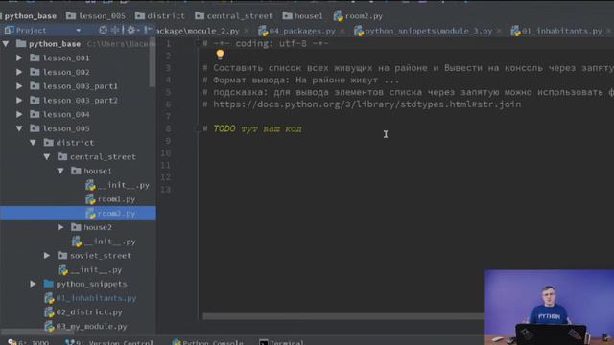Image resolution: width=614 pixels, height=345 pixels.
Task: Open the TODO tool window
Action: coord(28,342)
